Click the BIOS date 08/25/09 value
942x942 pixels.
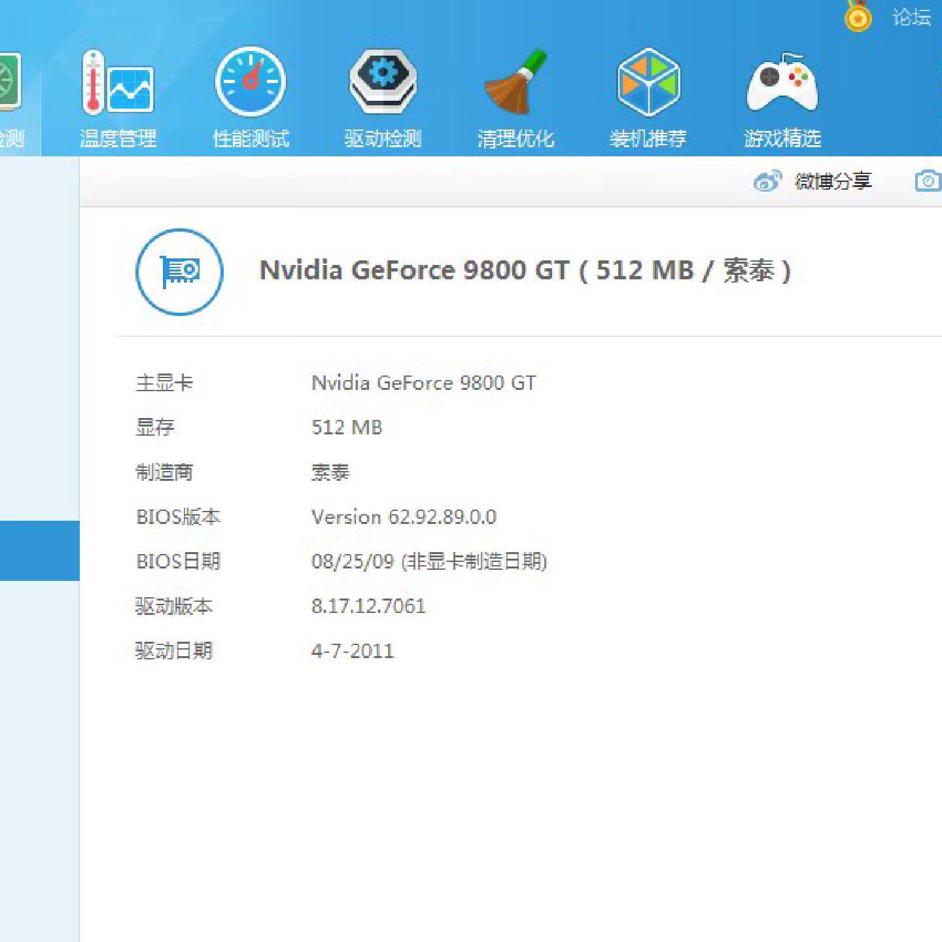429,561
